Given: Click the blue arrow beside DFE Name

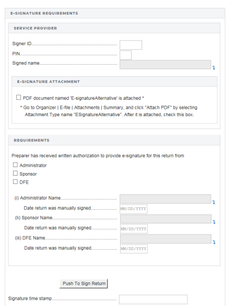Looking at the screenshot, I should [214, 242].
